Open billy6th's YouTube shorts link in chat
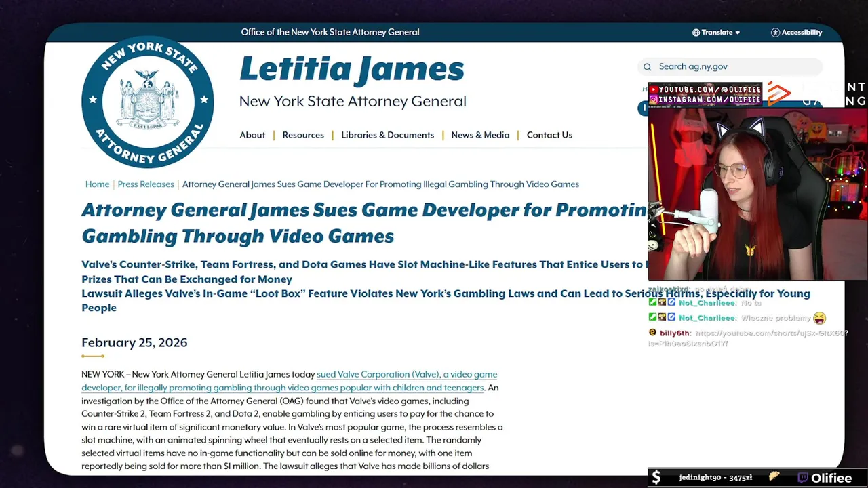The image size is (868, 488). click(x=748, y=338)
